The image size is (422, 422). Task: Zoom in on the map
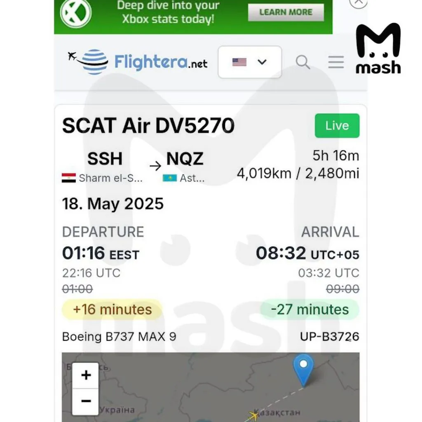click(x=86, y=375)
